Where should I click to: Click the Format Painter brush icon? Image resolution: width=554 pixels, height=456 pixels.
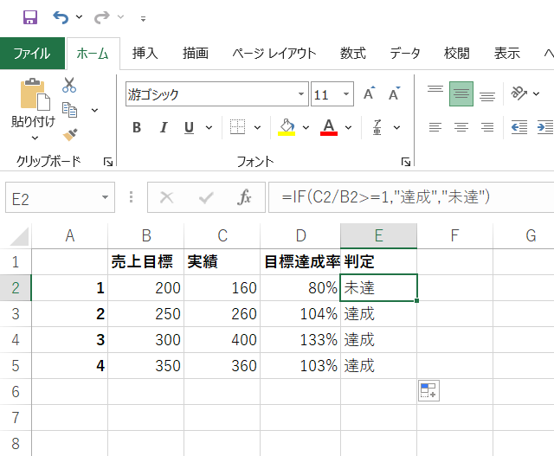(x=70, y=134)
